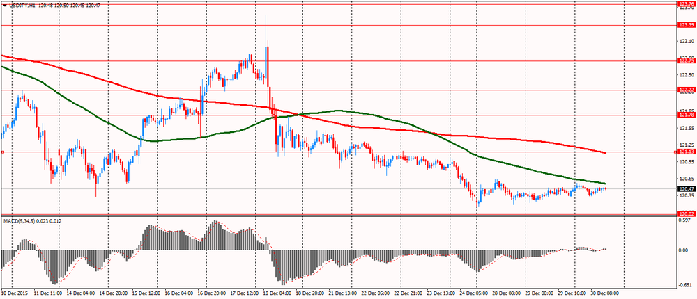697x299 pixels.
Task: Click the USDJPY,H1 symbol title text
Action: pyautogui.click(x=22, y=4)
